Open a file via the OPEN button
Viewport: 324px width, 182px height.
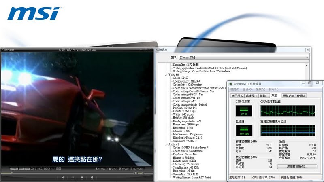[x=113, y=169]
